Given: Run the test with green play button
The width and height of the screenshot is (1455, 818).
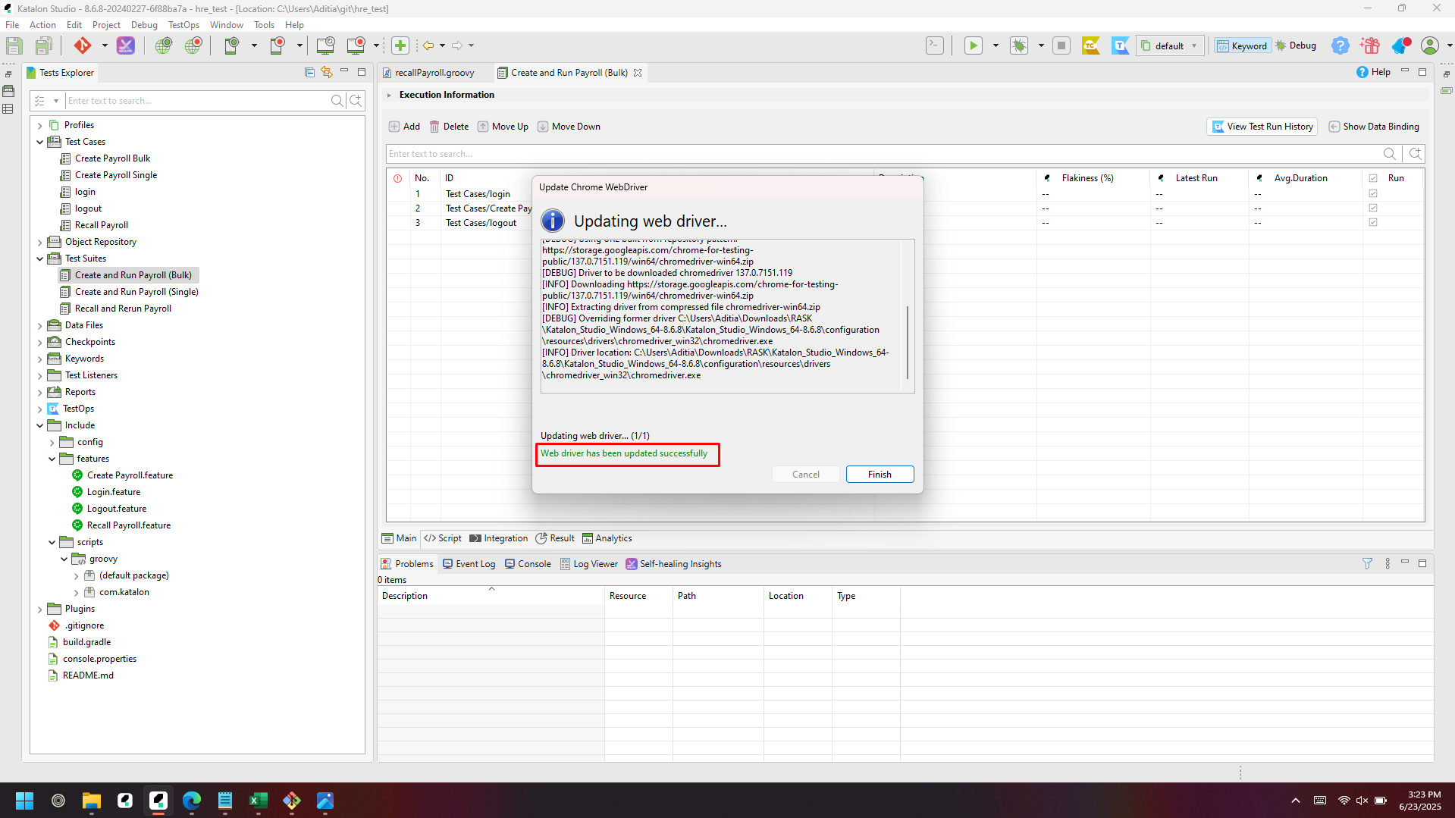Looking at the screenshot, I should (973, 45).
